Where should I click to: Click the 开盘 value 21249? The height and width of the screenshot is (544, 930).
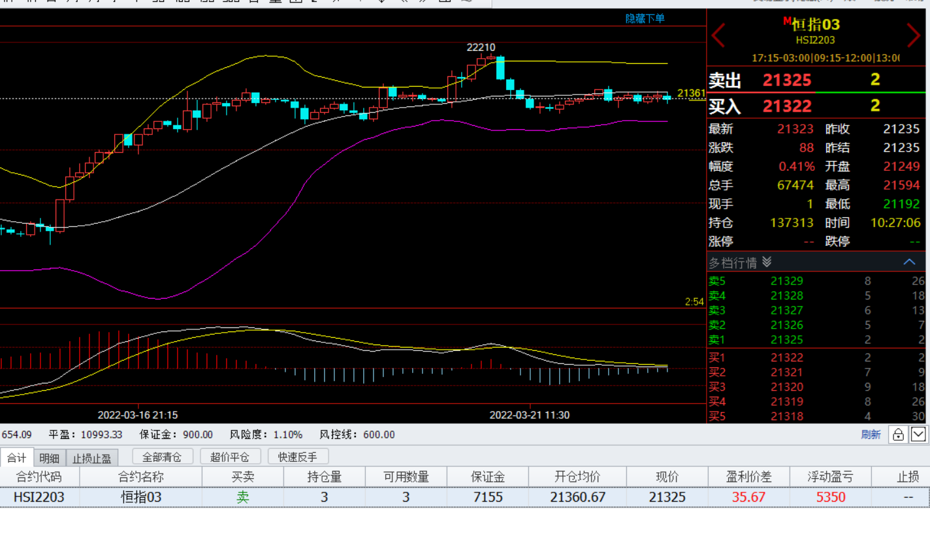tap(901, 166)
